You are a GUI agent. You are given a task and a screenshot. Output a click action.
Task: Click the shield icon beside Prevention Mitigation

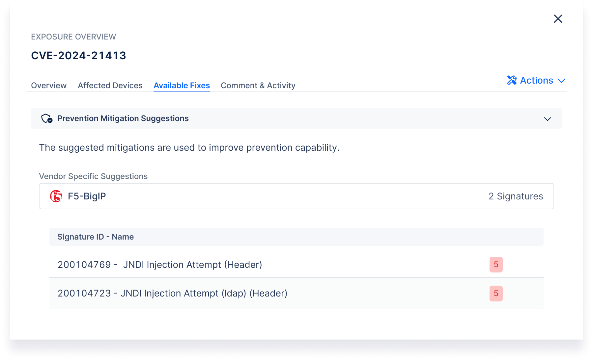46,118
